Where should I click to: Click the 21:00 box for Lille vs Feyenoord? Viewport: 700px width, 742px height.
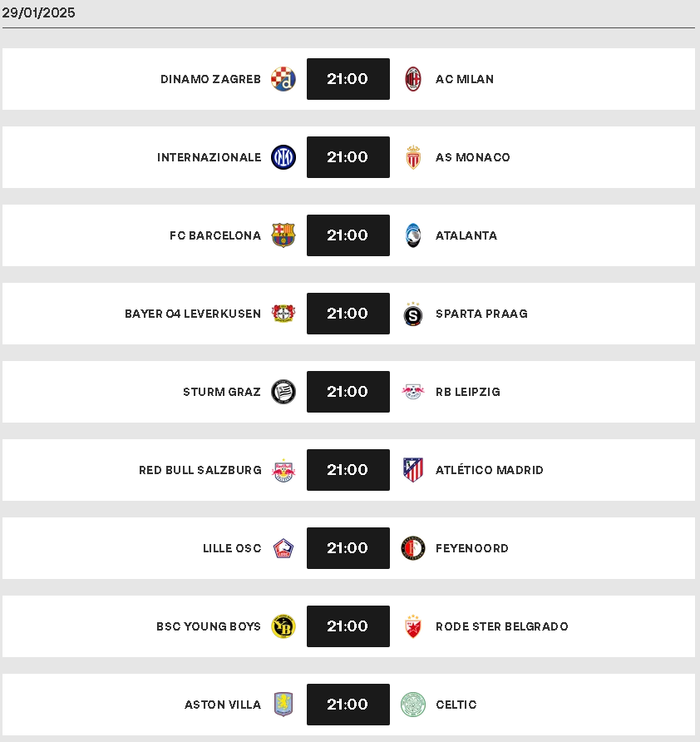(348, 548)
